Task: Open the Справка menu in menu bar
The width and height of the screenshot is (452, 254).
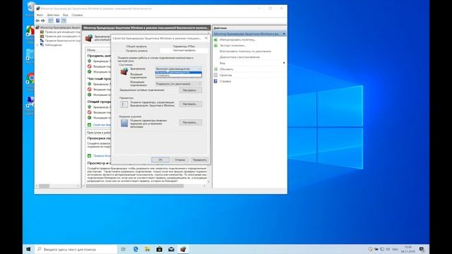Action: (77, 15)
